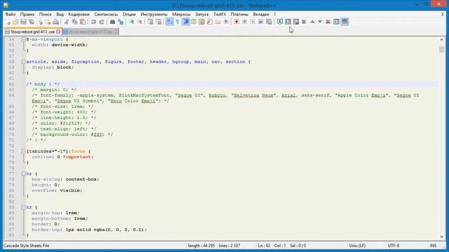Zoom out with the red magnifier icon

tap(140, 22)
